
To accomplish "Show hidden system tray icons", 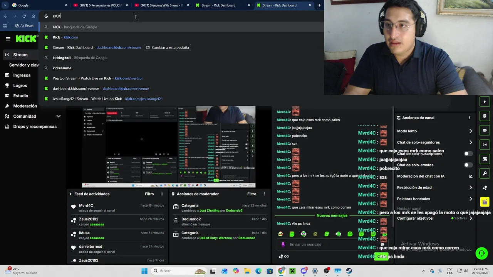I will tap(424, 271).
